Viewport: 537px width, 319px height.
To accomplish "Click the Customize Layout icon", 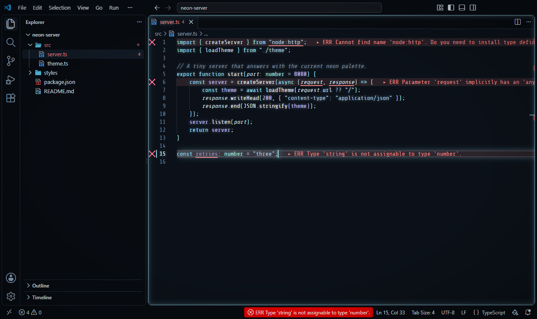I will (440, 8).
